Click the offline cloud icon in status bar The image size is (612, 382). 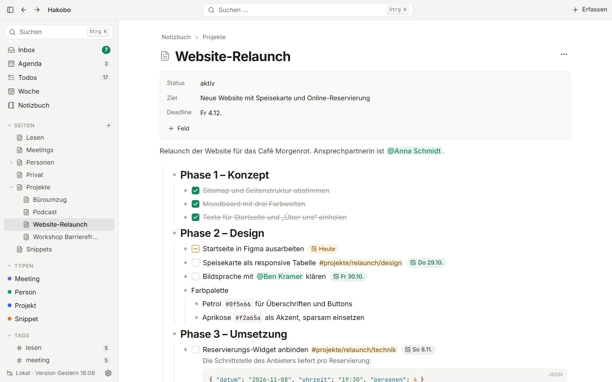[x=10, y=373]
